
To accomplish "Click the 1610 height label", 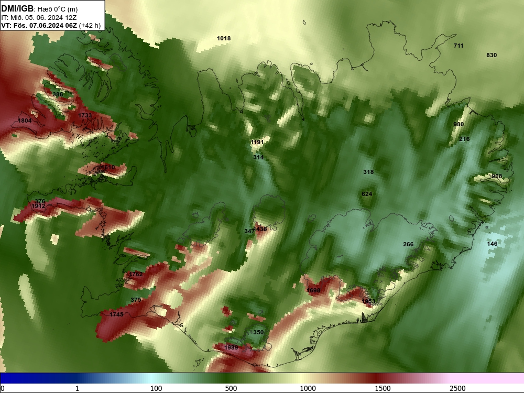I will [108, 168].
